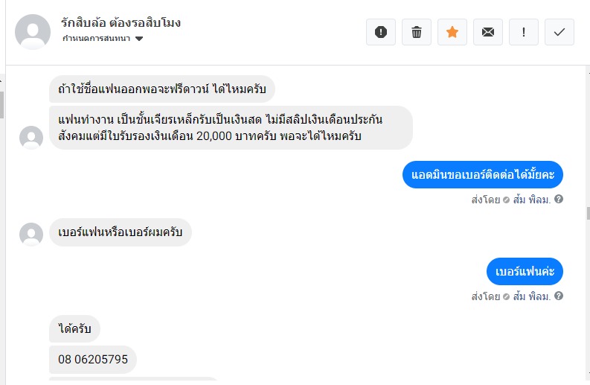
Task: Click the ได้ครับ message bubble
Action: 74,328
